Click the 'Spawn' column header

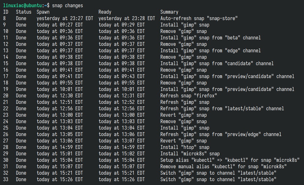(x=43, y=12)
